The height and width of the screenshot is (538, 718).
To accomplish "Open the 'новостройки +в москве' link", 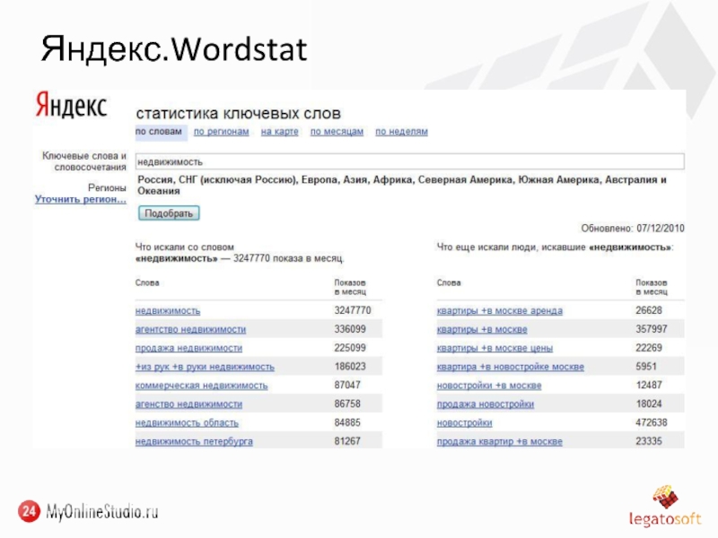I will [x=489, y=386].
